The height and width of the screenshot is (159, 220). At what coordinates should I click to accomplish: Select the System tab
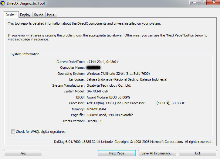pyautogui.click(x=11, y=14)
